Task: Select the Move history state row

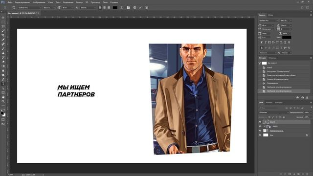Action: [284, 83]
